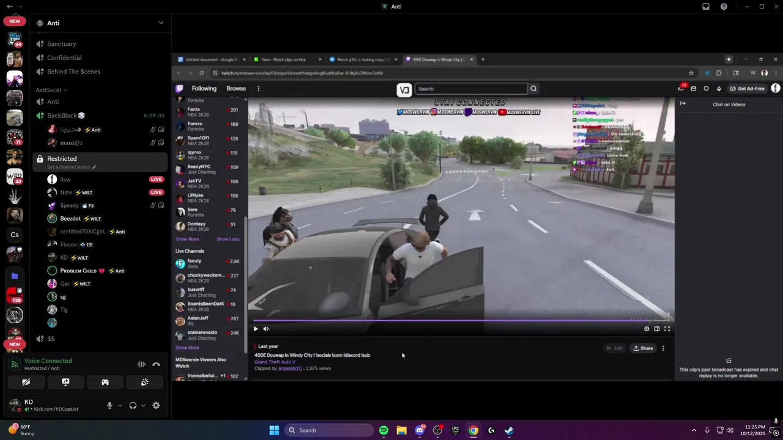Open Behind The $cenes voice channel
Viewport: 783px width, 440px height.
click(x=100, y=71)
